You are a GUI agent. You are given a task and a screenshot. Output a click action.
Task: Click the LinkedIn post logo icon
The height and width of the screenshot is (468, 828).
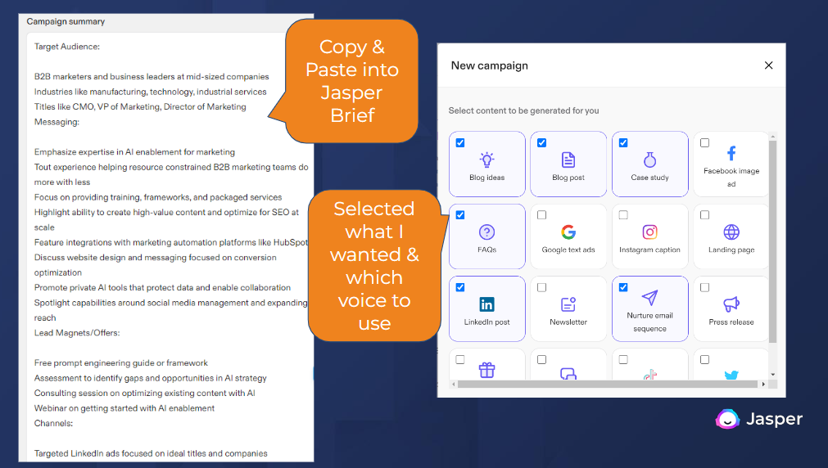[486, 304]
